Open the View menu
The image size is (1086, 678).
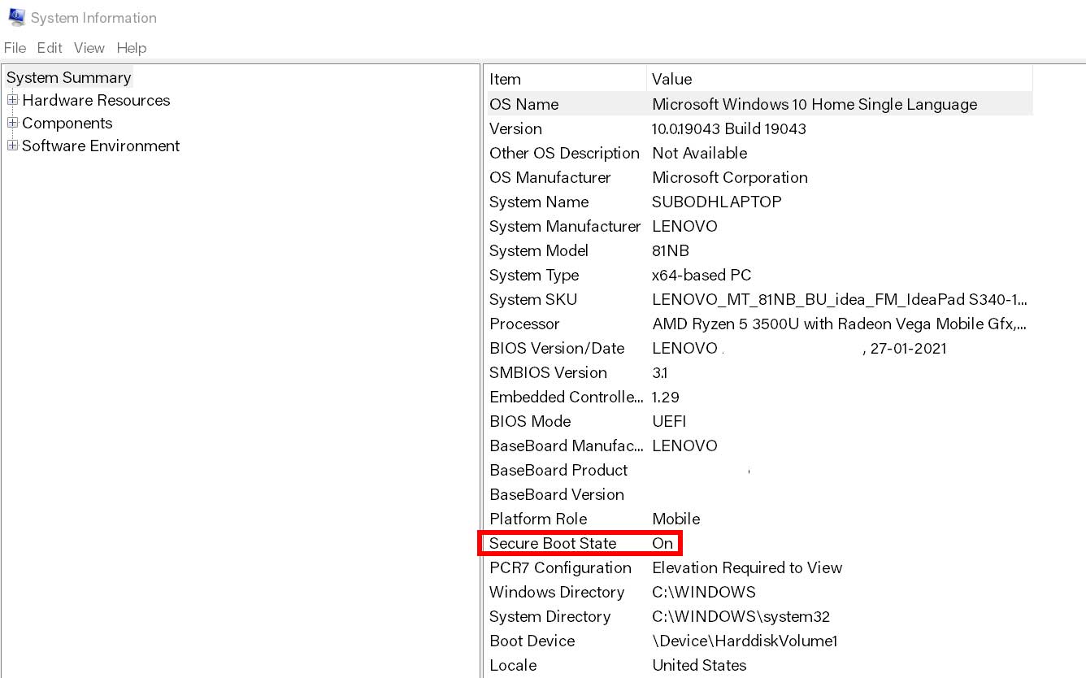89,48
